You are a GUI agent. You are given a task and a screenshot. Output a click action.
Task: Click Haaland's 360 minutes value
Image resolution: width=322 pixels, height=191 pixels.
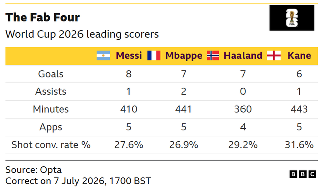pyautogui.click(x=243, y=109)
